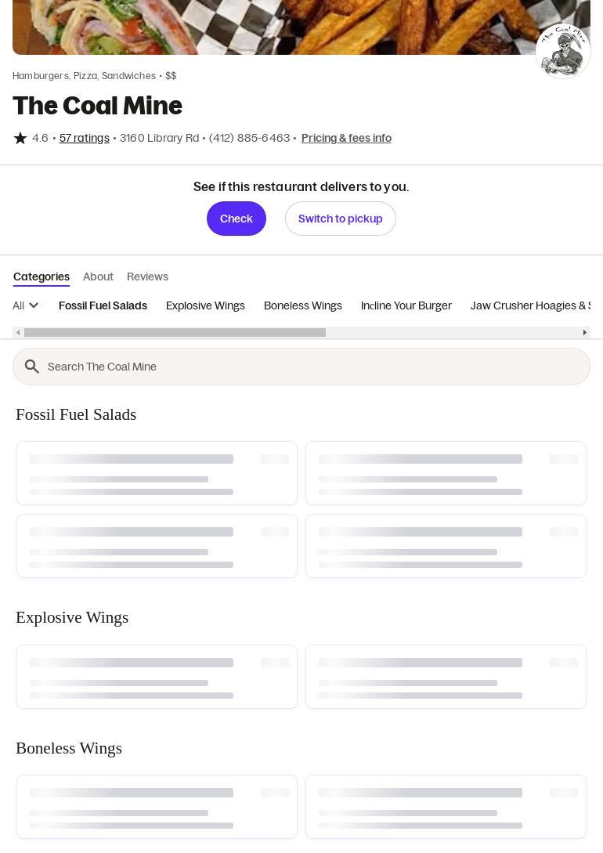Jump to Boneless Wings category

pyautogui.click(x=302, y=305)
